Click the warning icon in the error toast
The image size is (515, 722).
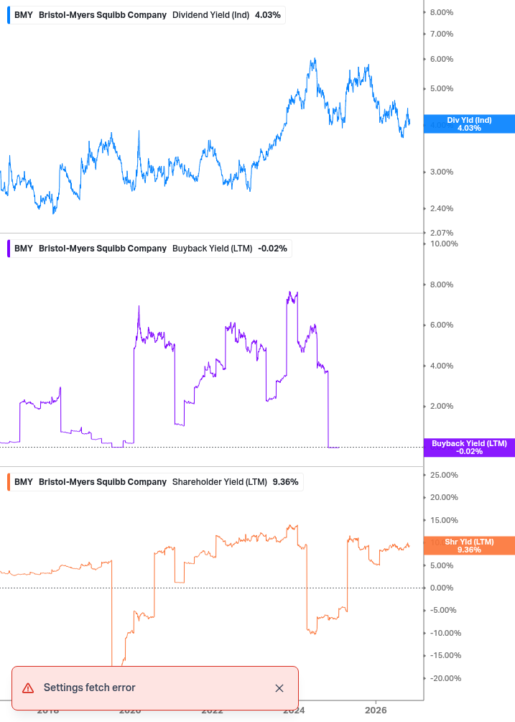pos(28,688)
